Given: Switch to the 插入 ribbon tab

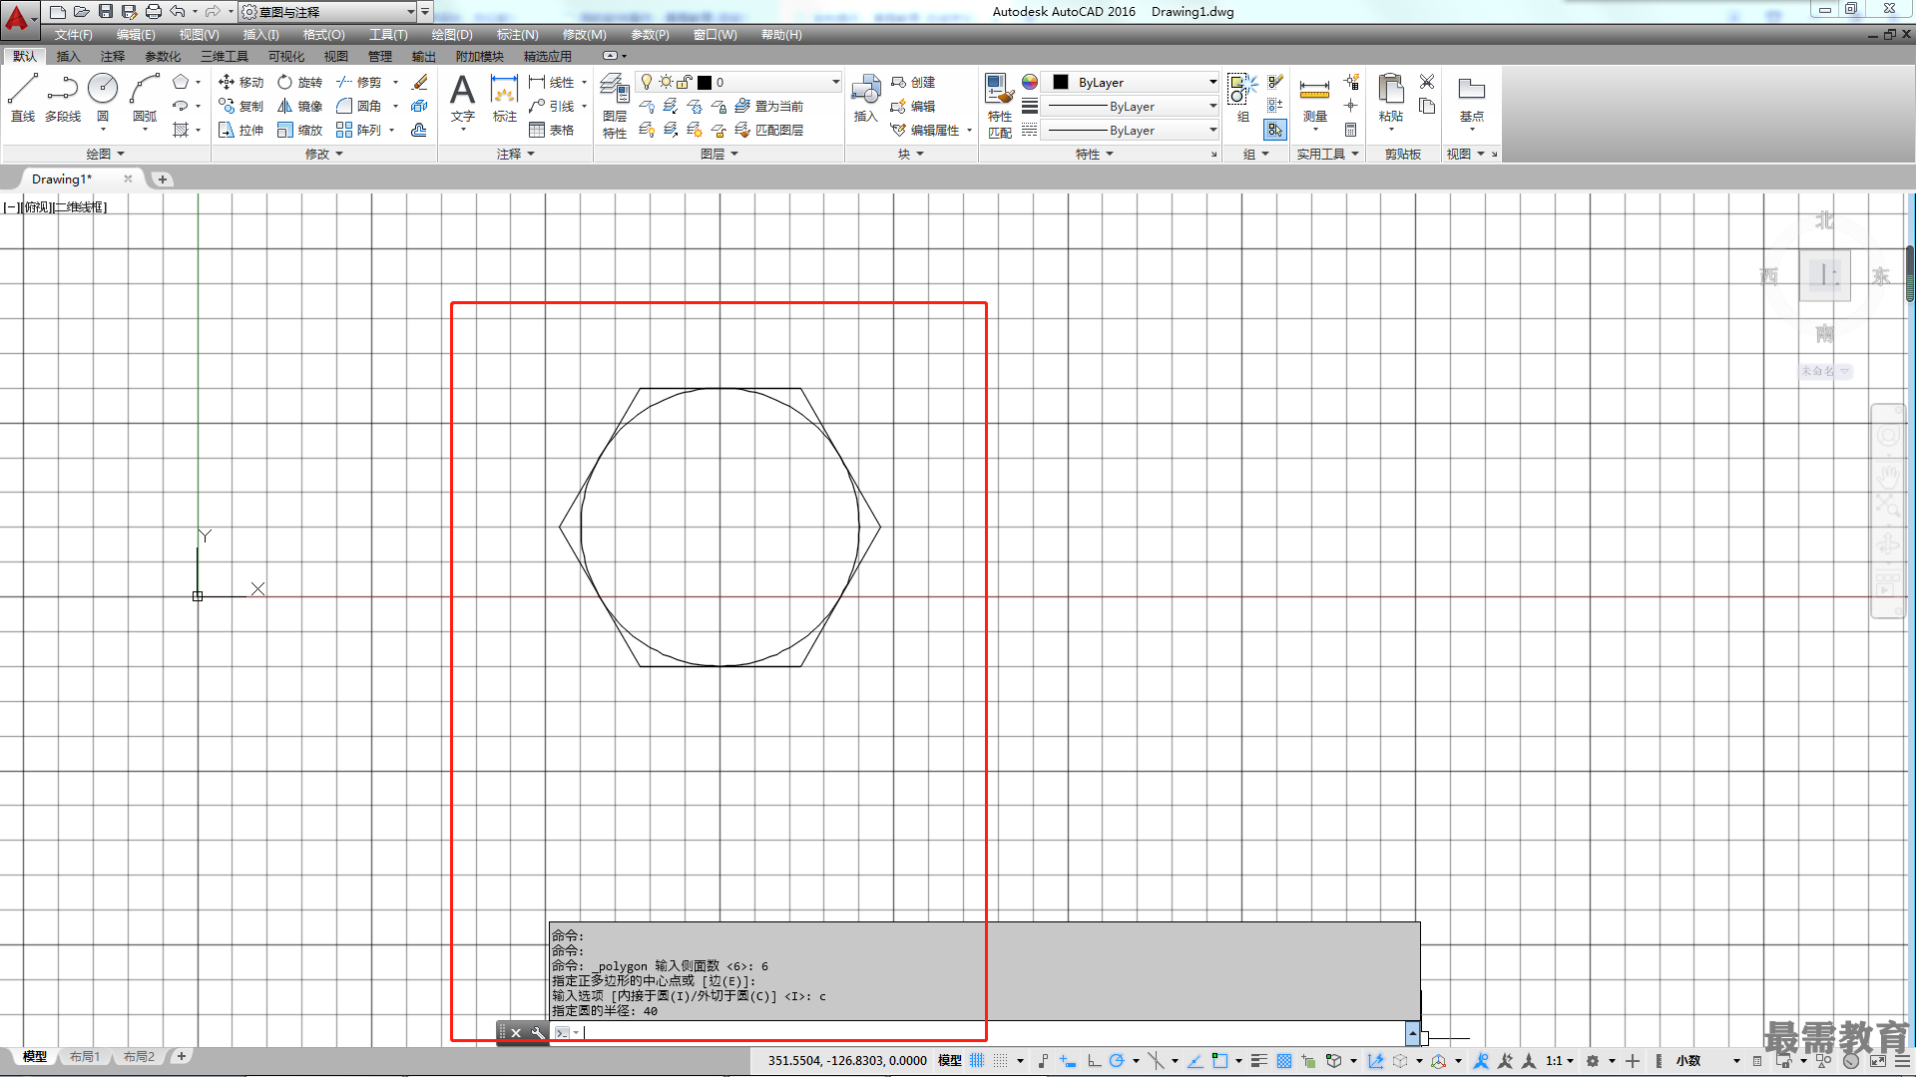Looking at the screenshot, I should click(x=68, y=56).
